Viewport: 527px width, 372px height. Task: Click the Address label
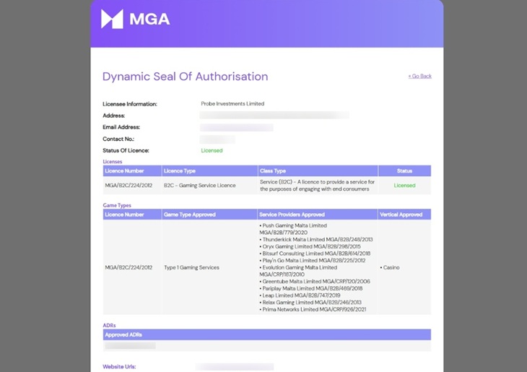113,116
